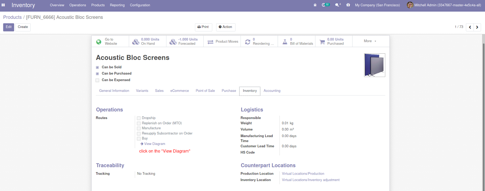
Task: Toggle Can be Sold checkbox
Action: pyautogui.click(x=97, y=67)
